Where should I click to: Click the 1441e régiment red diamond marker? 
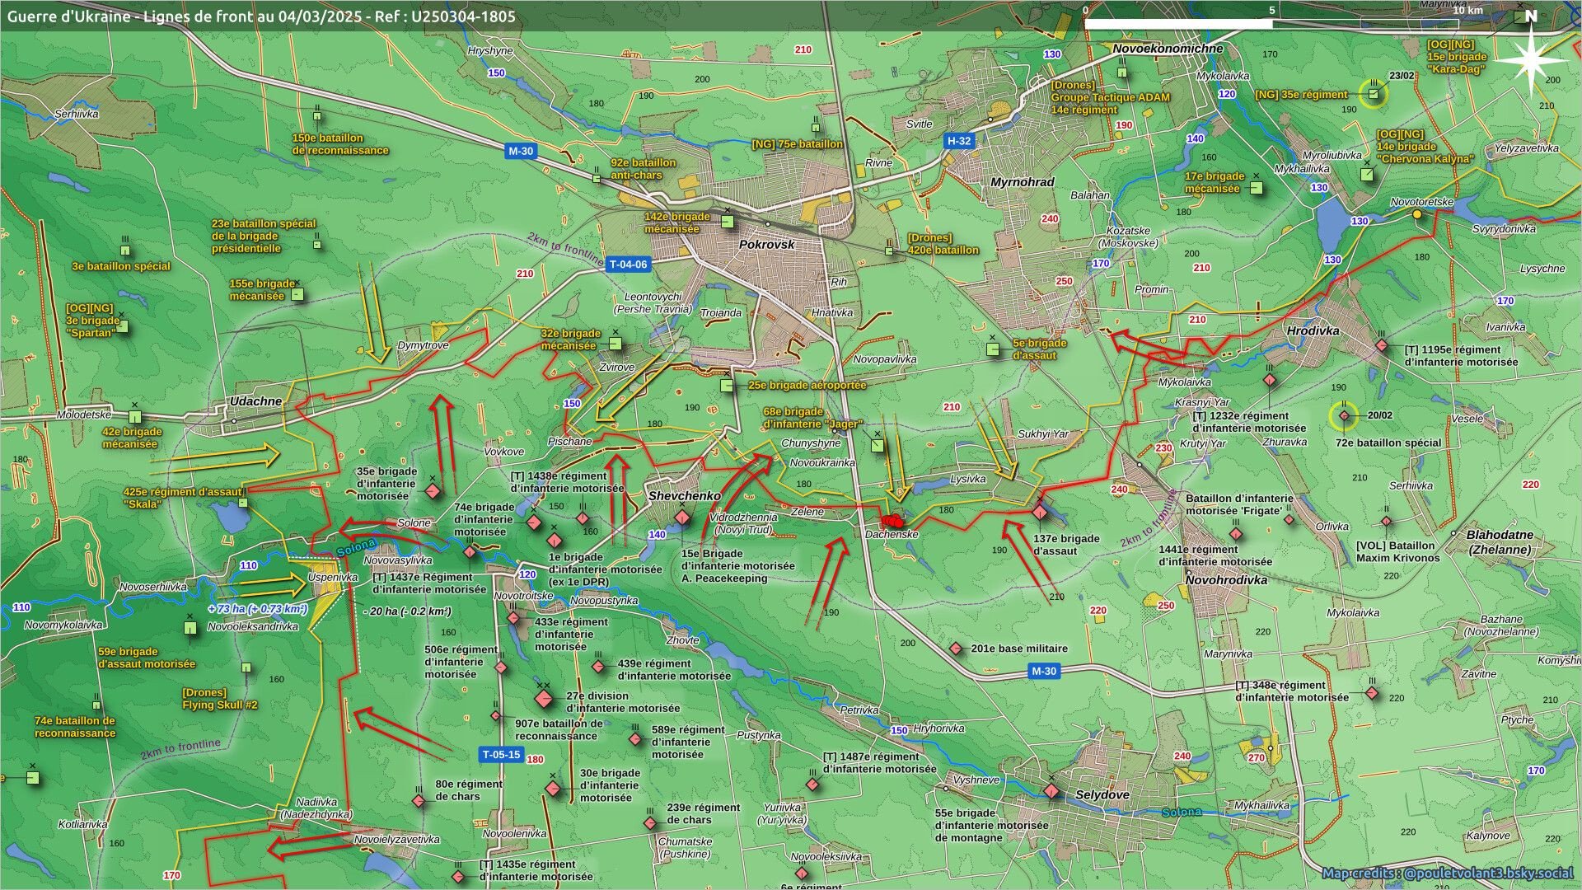point(1236,534)
